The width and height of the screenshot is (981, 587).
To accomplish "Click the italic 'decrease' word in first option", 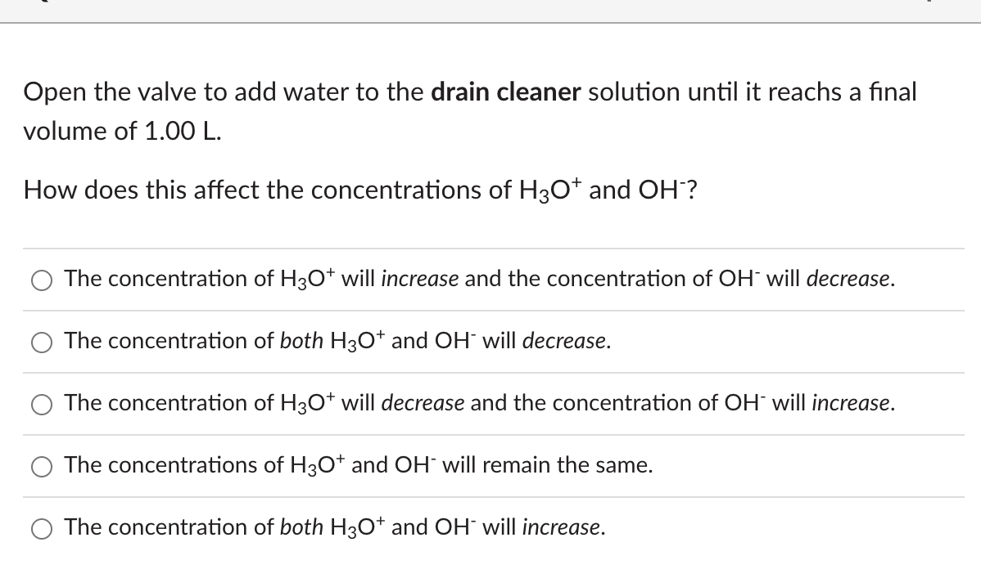I will tap(851, 279).
